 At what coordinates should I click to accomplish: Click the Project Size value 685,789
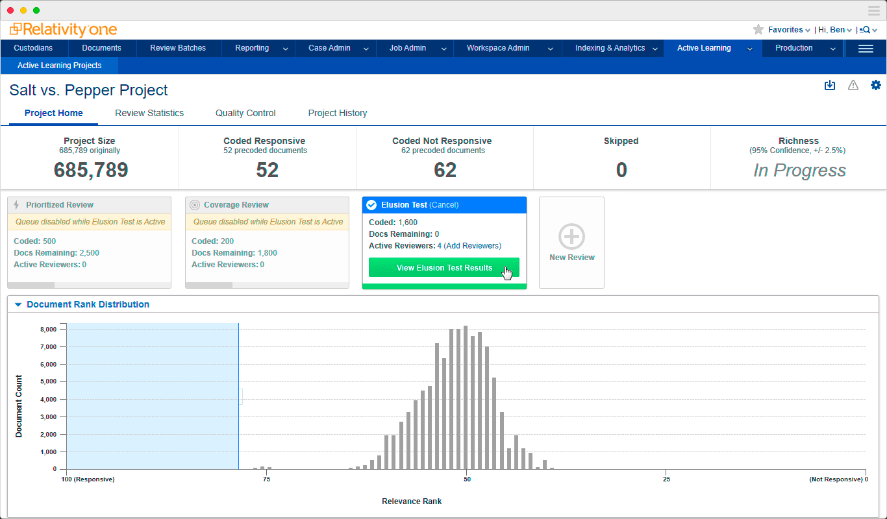[91, 170]
